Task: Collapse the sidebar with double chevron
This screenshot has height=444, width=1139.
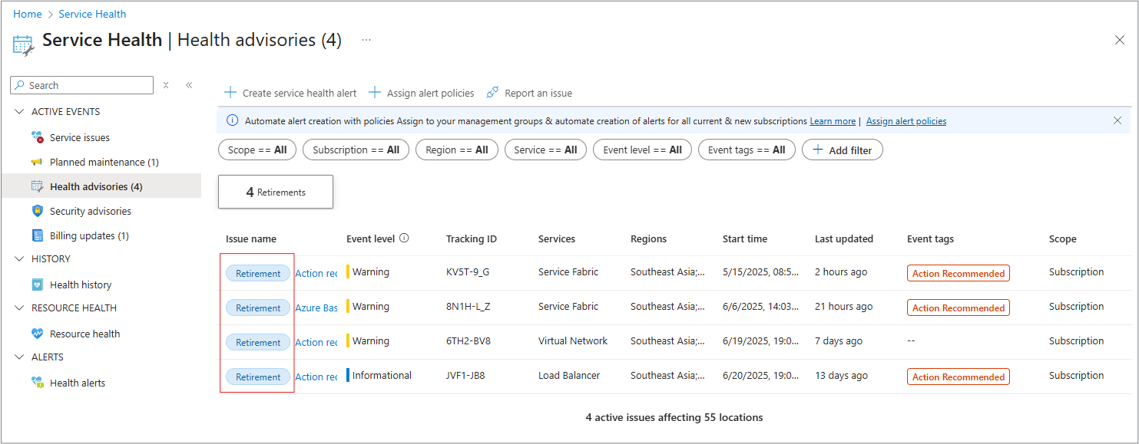Action: coord(189,85)
